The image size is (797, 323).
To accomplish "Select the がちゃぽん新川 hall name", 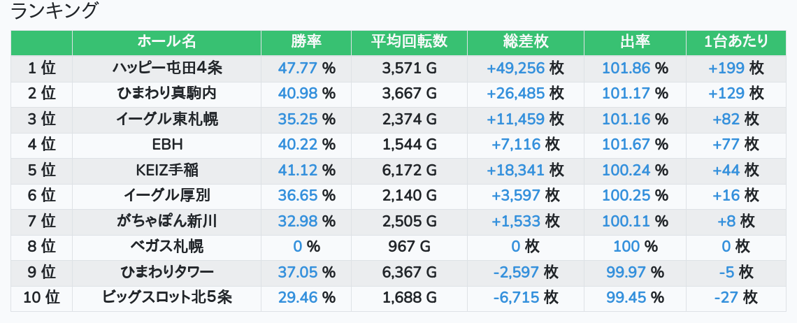I will tap(166, 222).
